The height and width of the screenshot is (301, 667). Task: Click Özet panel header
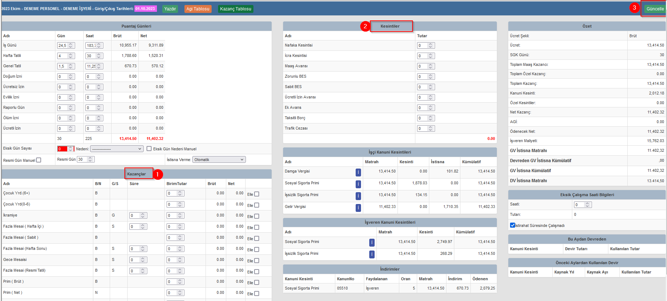pos(587,26)
